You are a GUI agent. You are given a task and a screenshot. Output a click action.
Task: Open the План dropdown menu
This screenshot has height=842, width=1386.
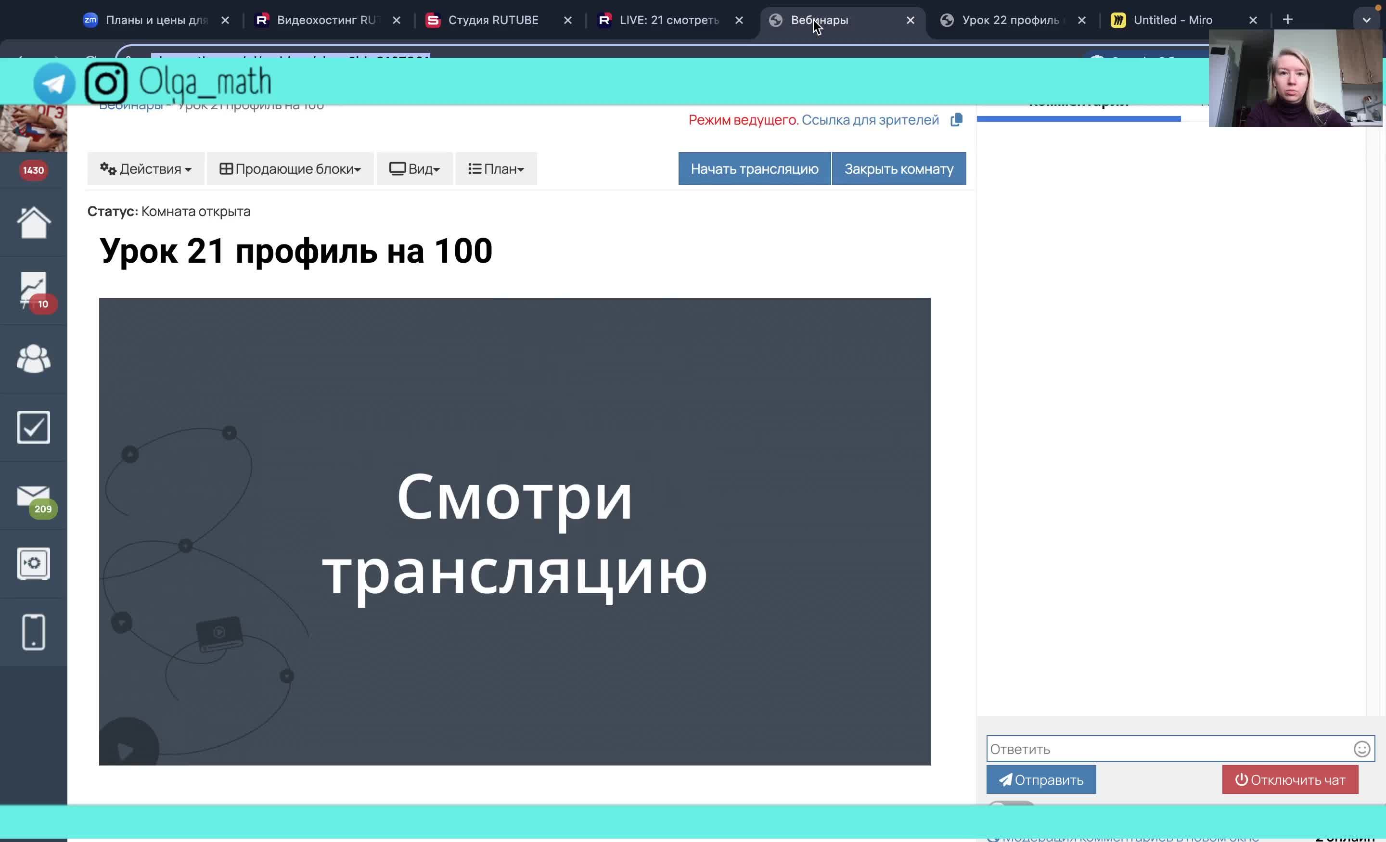[496, 169]
